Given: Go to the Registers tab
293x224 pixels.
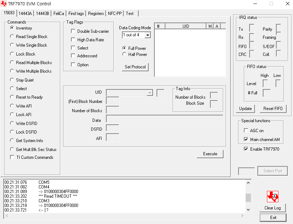Looking at the screenshot, I should [96, 14].
